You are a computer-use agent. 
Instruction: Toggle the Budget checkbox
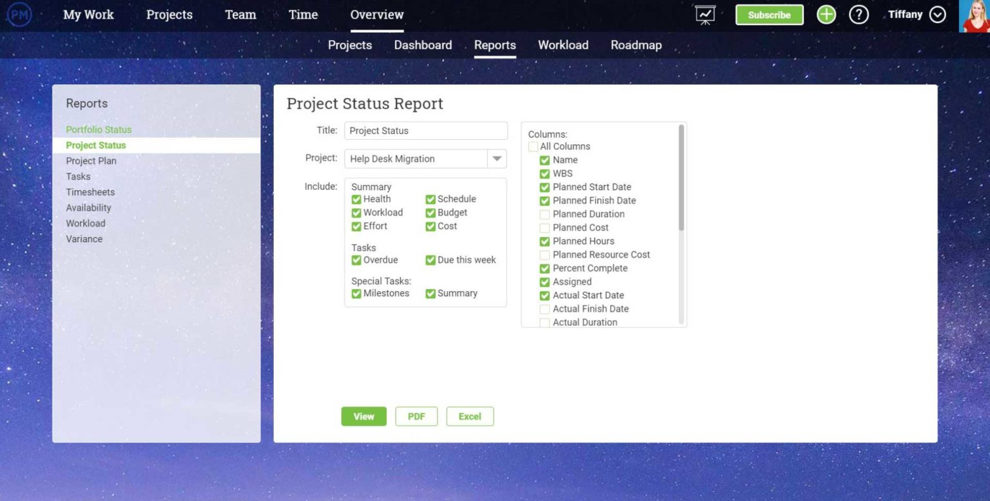click(x=431, y=213)
